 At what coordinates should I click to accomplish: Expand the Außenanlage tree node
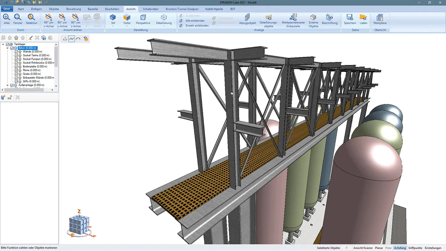[7, 85]
